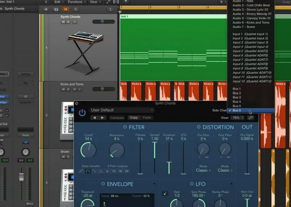Click the EQ slot on second channel strip
The image size is (291, 207).
coord(25,84)
